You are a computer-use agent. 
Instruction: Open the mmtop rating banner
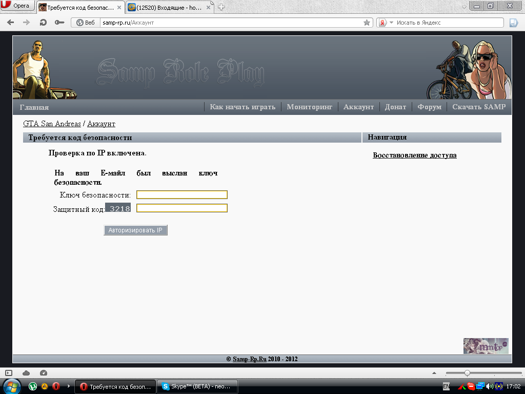(486, 346)
